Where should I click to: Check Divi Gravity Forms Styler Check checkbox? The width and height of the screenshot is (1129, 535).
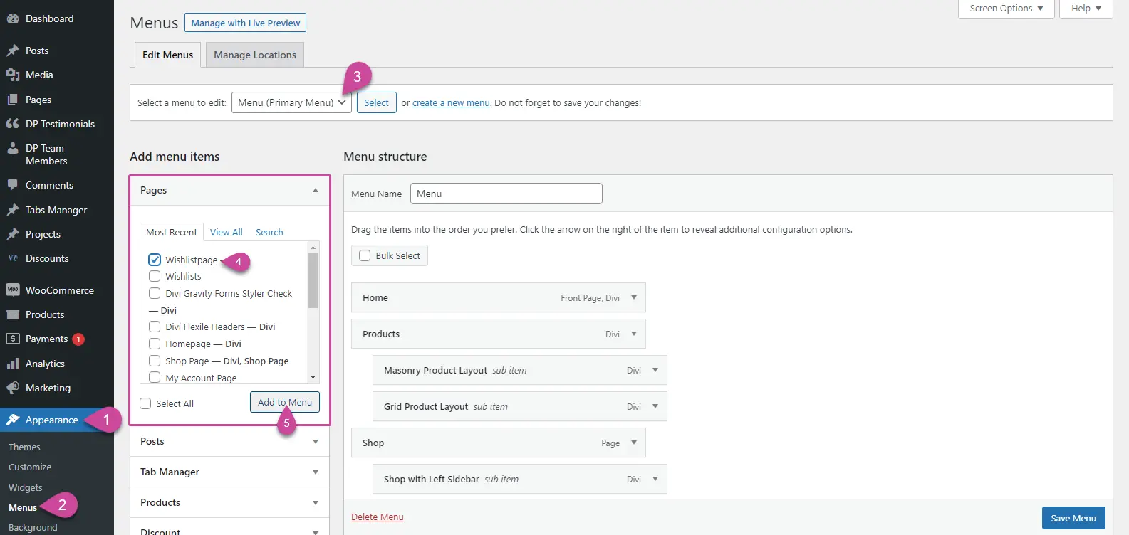[155, 293]
